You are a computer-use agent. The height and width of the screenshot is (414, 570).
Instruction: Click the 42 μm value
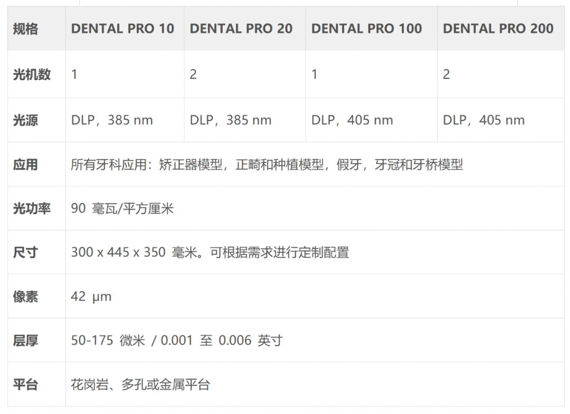point(91,296)
